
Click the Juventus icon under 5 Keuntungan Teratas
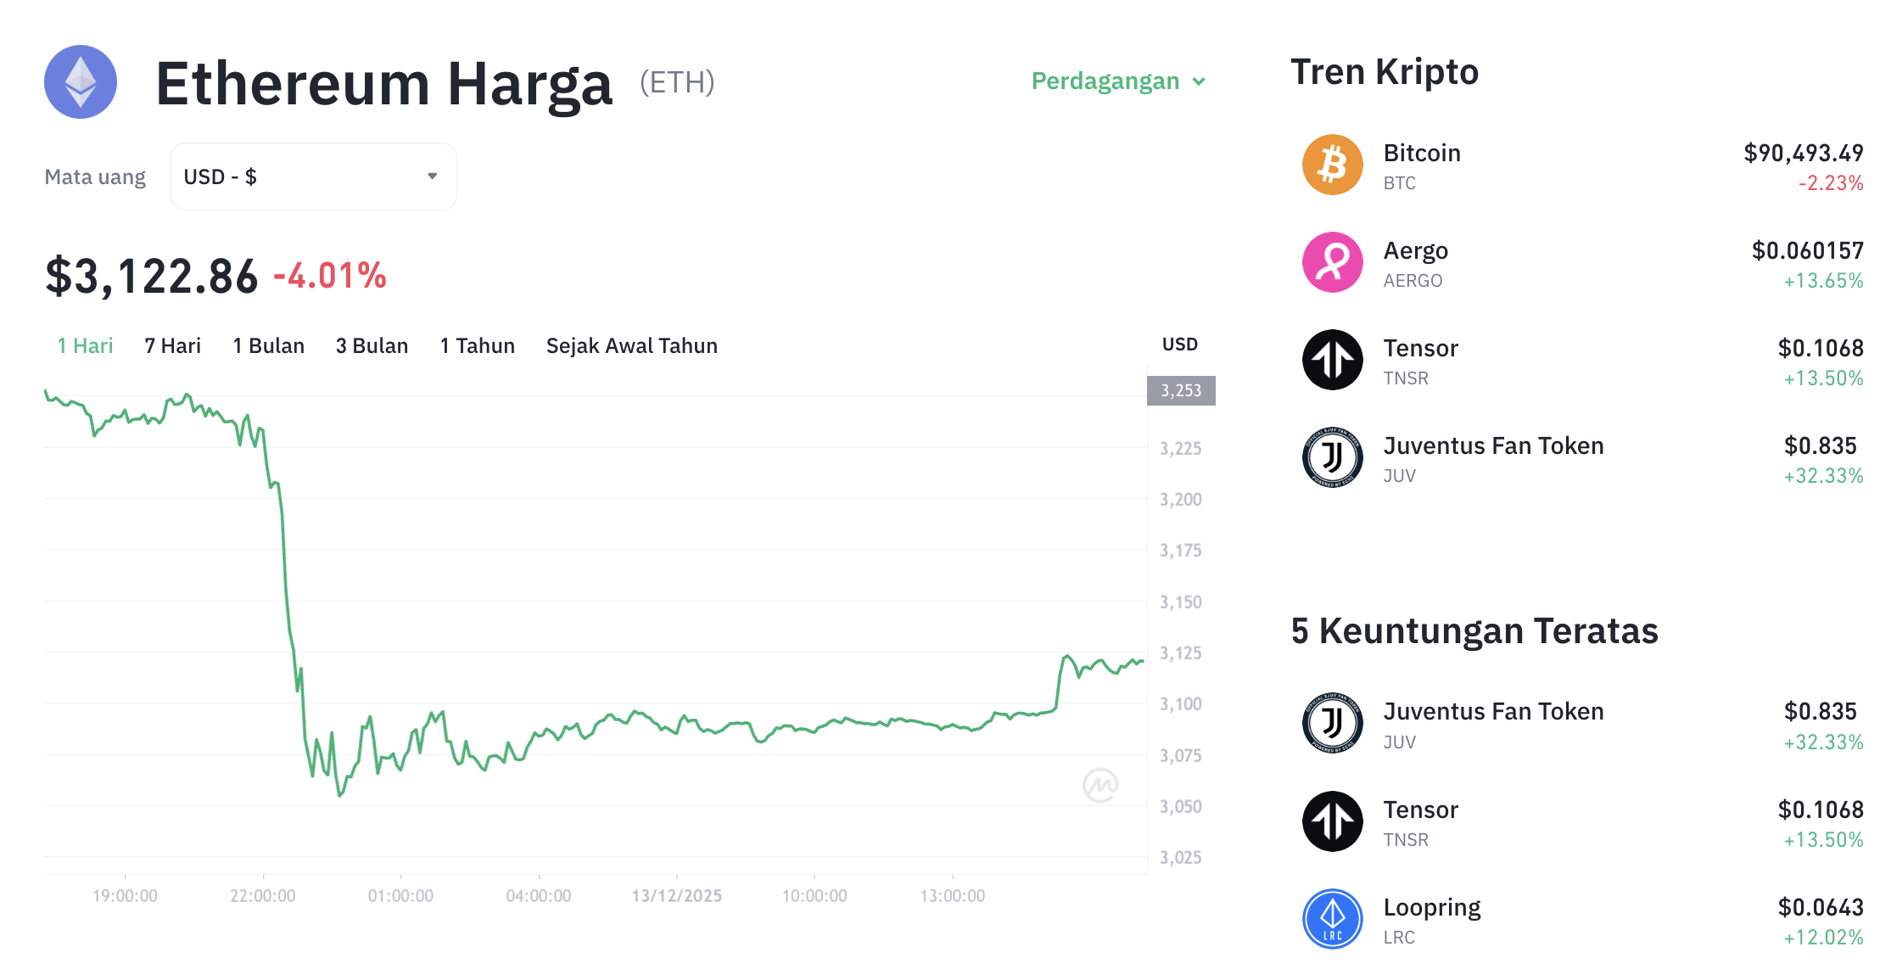point(1332,723)
